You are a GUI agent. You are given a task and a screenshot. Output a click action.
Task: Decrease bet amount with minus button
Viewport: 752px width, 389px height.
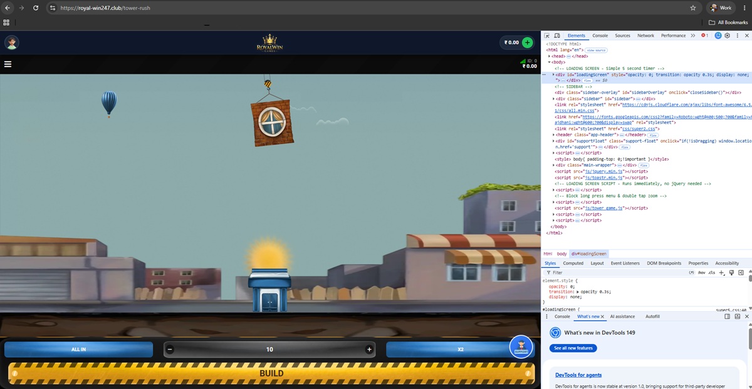[x=170, y=350]
